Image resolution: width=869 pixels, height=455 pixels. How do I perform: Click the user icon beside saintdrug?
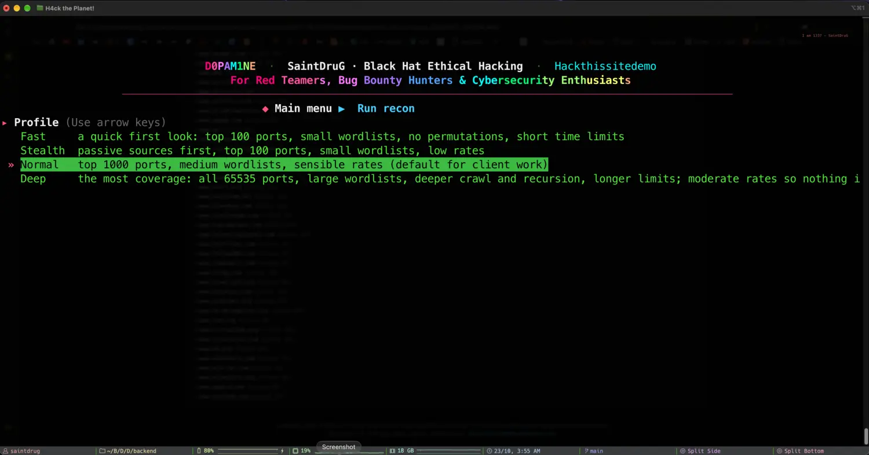pyautogui.click(x=5, y=451)
